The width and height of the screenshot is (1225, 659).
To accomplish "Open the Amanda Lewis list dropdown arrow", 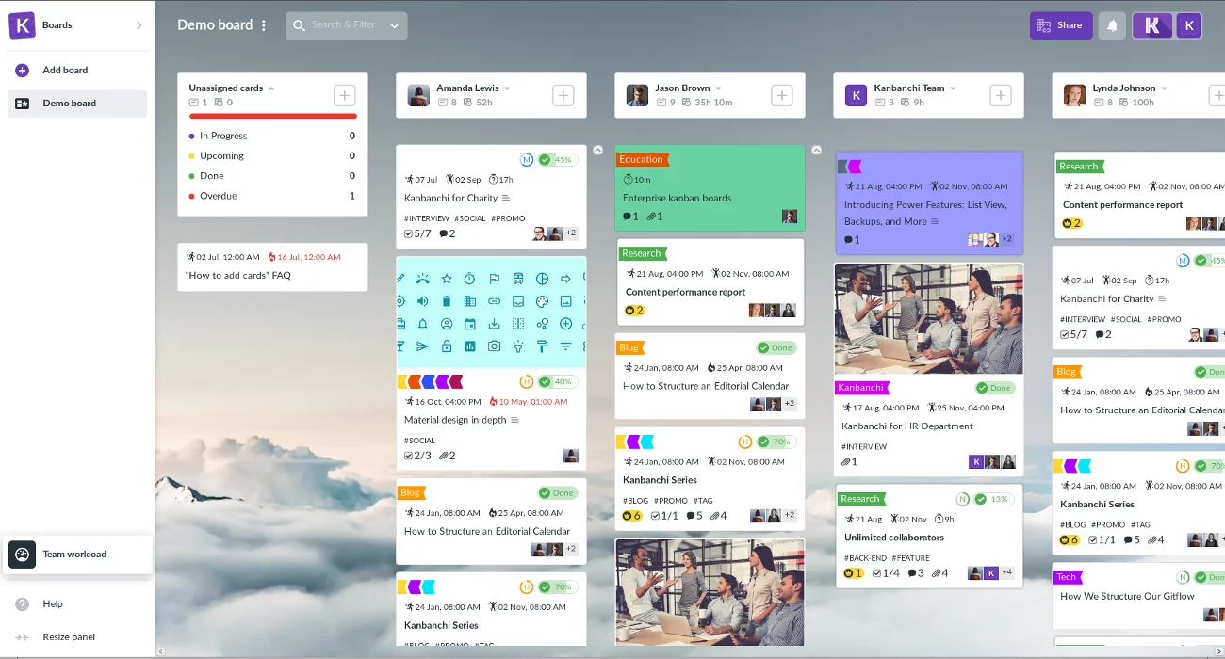I will point(507,88).
